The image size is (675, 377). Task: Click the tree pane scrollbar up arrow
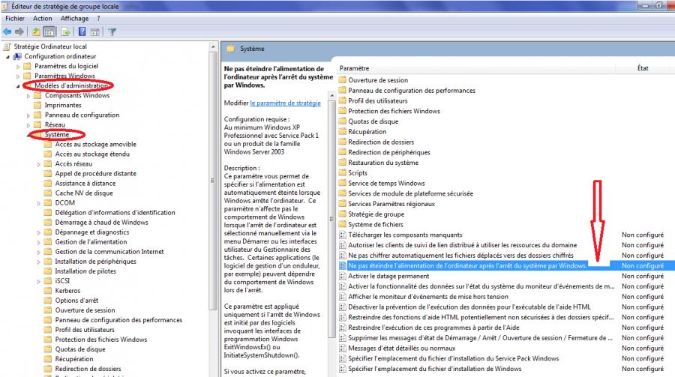[x=213, y=46]
